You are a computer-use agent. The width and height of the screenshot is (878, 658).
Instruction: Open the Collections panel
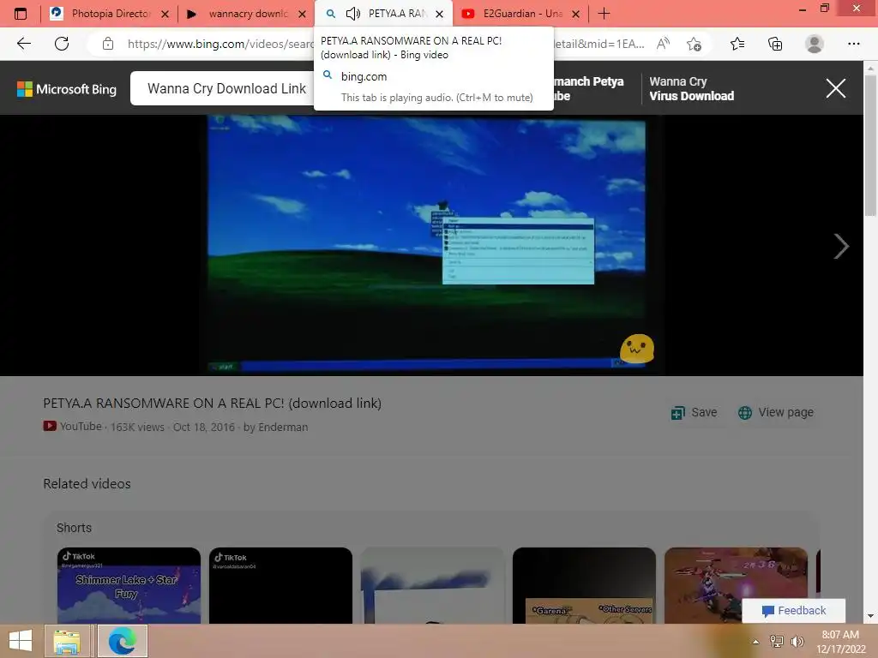(x=775, y=44)
